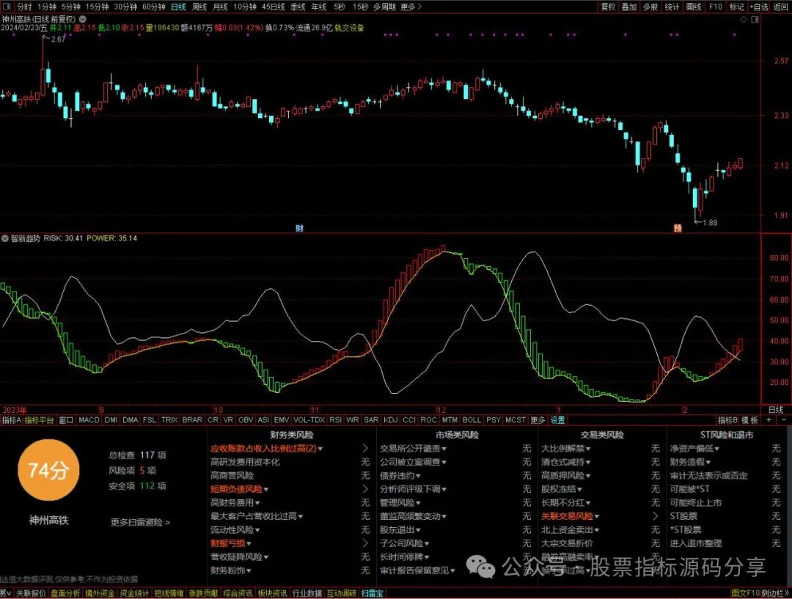Toggle 多股 multi-stock view
792x599 pixels.
pos(650,7)
